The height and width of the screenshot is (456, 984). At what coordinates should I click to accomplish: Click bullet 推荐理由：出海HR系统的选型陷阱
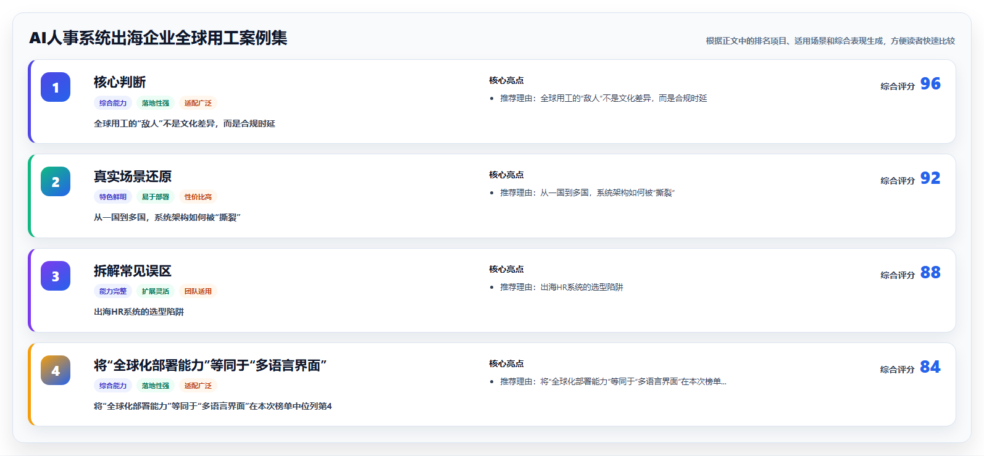point(561,287)
